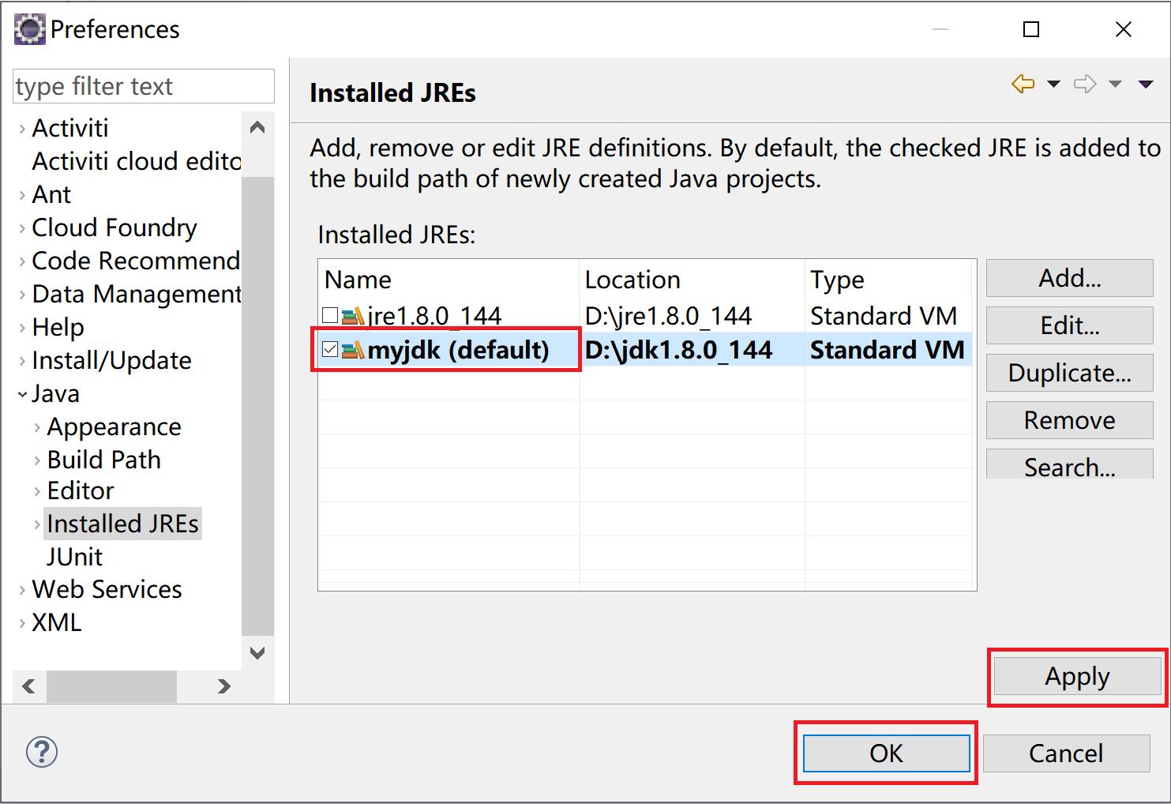Click the Search... button
Image resolution: width=1171 pixels, height=804 pixels.
[x=1069, y=465]
